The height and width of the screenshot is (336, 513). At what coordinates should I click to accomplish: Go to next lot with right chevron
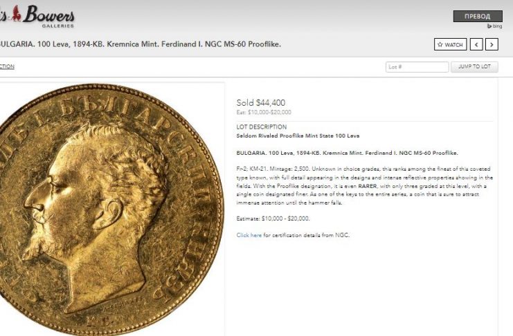tap(492, 44)
